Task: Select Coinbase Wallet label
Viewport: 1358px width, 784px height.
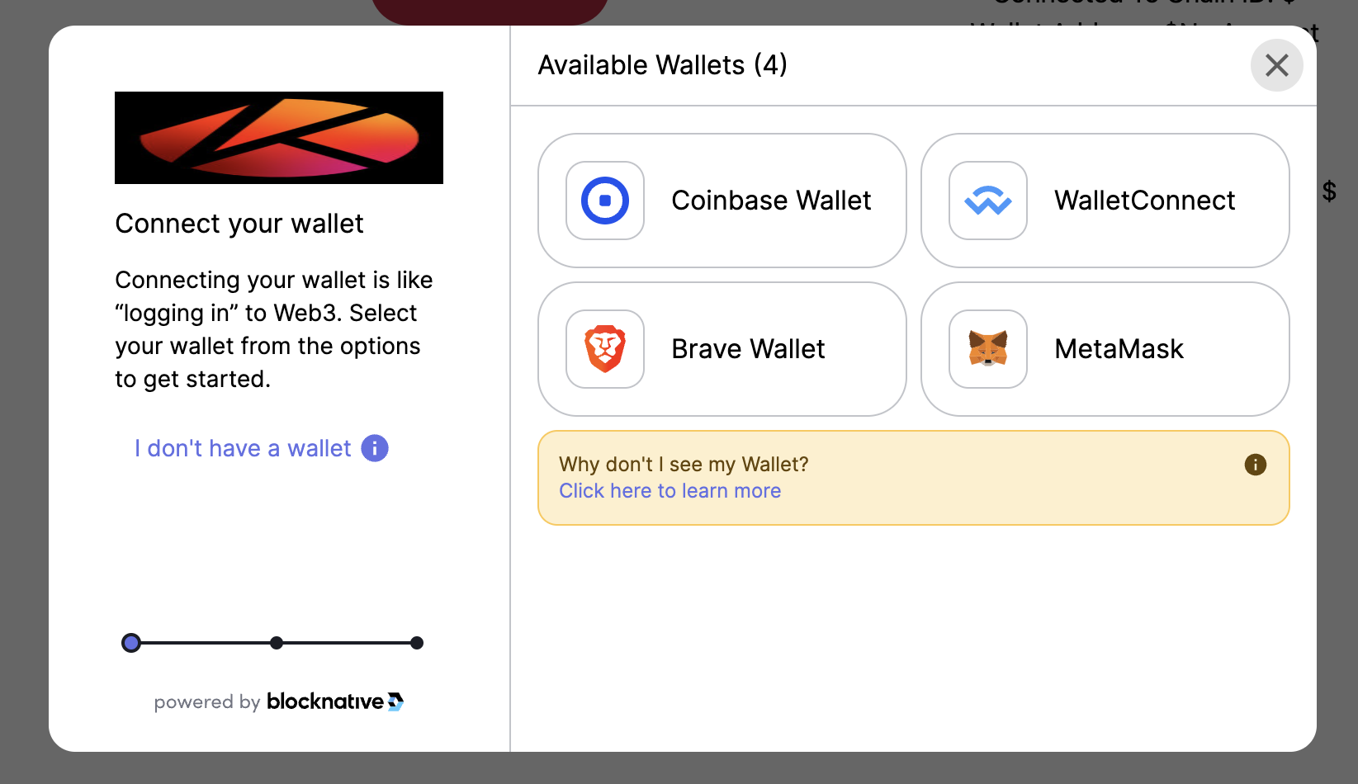Action: coord(771,201)
